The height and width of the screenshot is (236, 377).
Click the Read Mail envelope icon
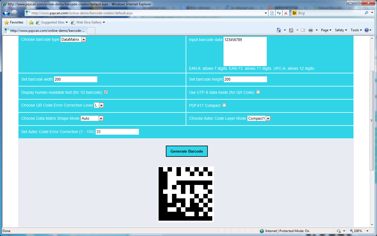click(303, 30)
